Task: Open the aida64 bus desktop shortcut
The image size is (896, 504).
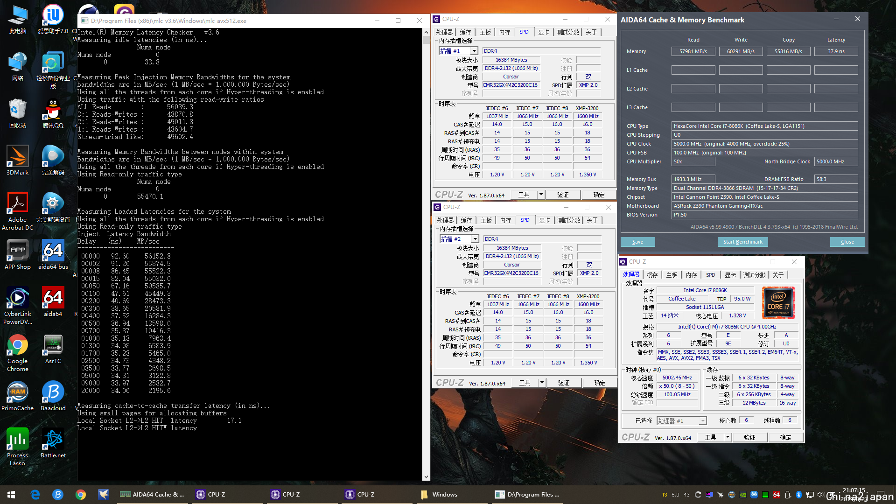Action: click(x=53, y=254)
